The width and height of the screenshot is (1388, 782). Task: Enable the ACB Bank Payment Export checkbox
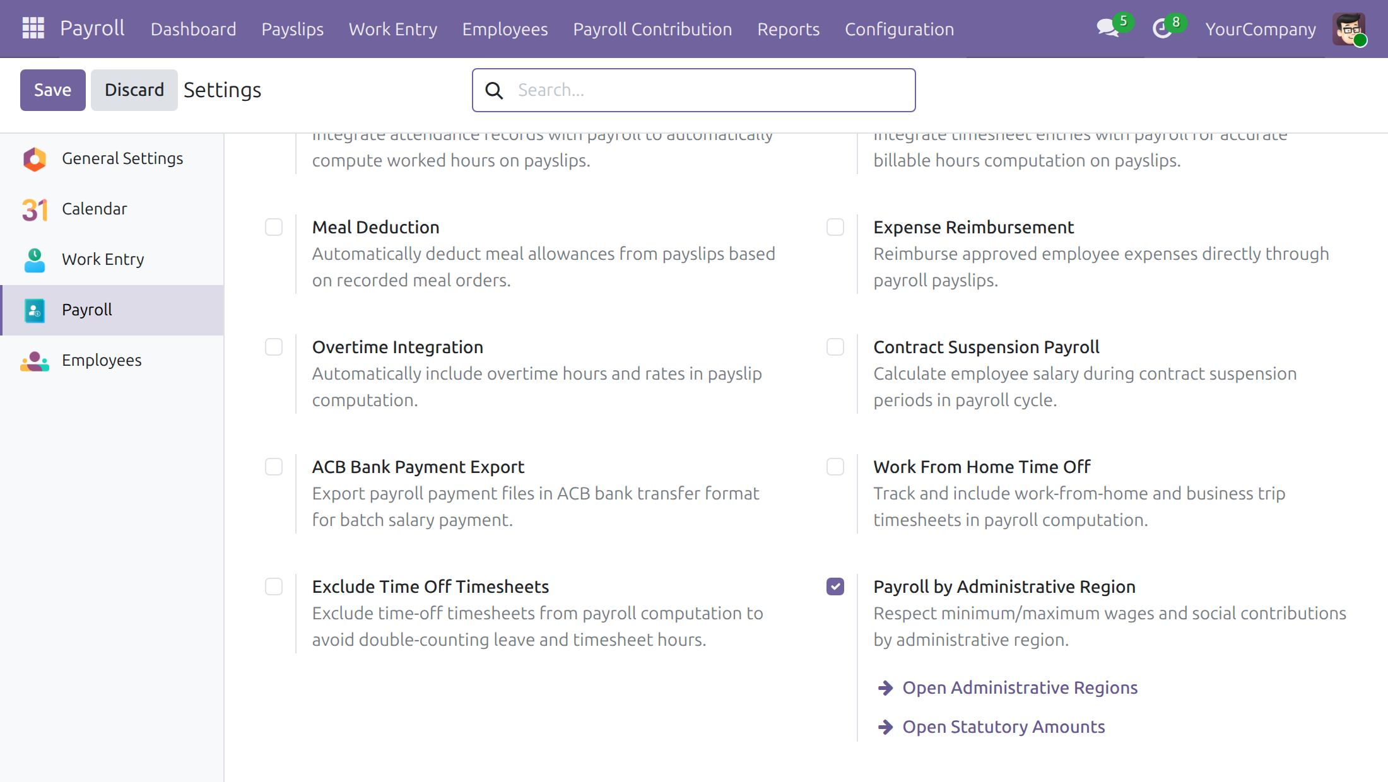click(274, 467)
